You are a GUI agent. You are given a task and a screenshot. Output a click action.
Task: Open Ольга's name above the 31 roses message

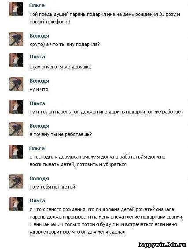tap(37, 5)
